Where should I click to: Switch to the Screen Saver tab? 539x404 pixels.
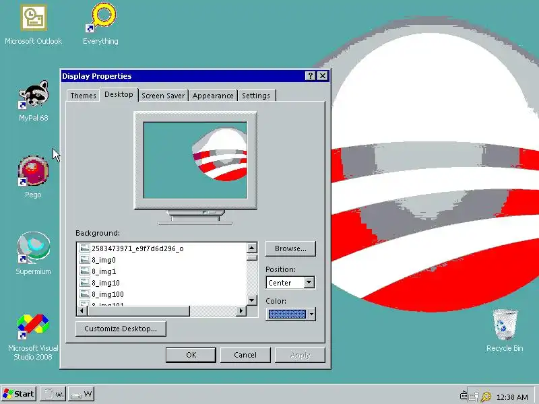click(x=163, y=96)
